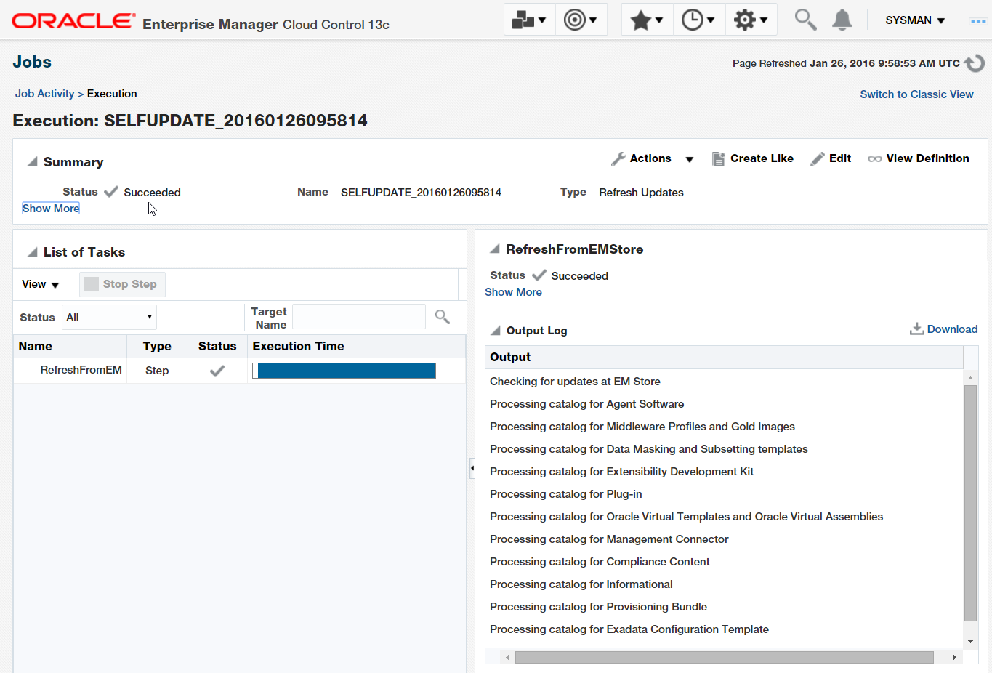
Task: Click the output scroll right arrow
Action: 954,657
